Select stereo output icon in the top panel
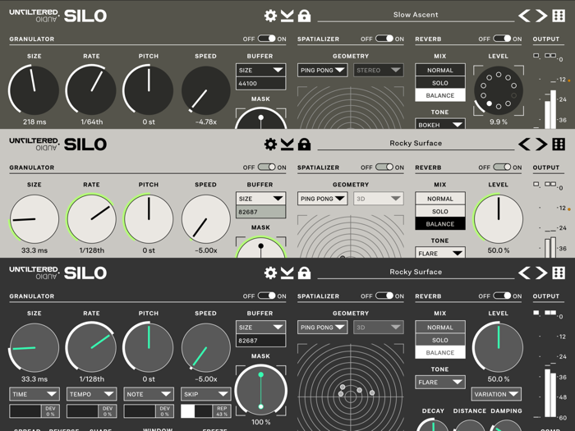Viewport: 575px width, 431px height. [550, 55]
